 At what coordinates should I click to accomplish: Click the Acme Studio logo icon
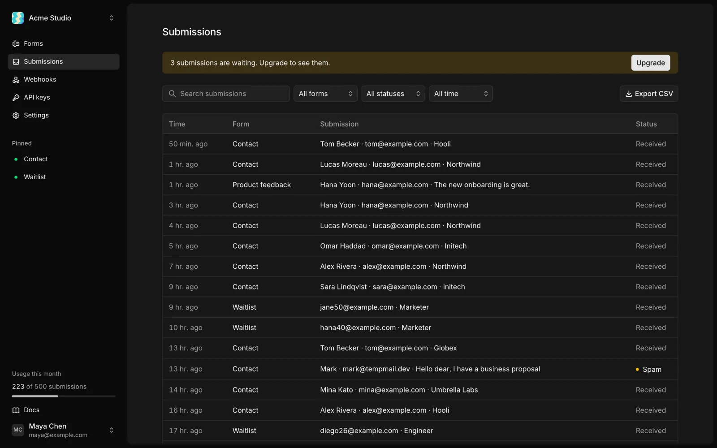(x=18, y=18)
